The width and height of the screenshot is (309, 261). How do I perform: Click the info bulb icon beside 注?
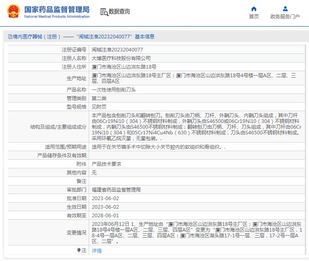point(79,250)
